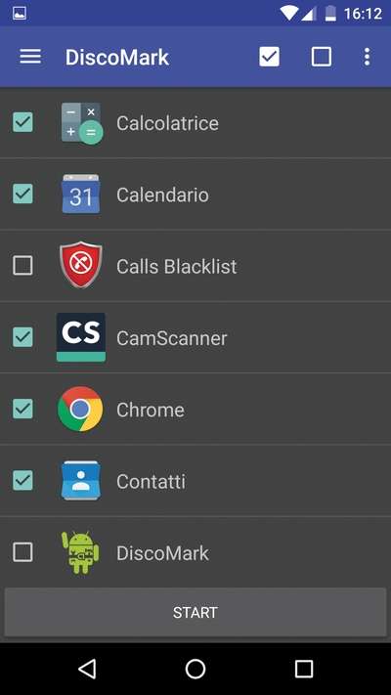
Task: Tap the Android back navigation button
Action: tap(87, 669)
